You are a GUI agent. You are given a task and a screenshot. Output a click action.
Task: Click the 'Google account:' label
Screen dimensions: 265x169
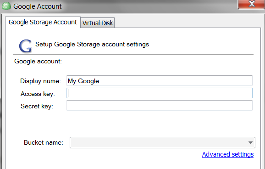(x=38, y=61)
